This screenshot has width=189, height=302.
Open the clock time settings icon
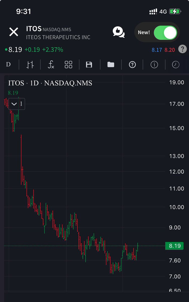click(x=176, y=65)
